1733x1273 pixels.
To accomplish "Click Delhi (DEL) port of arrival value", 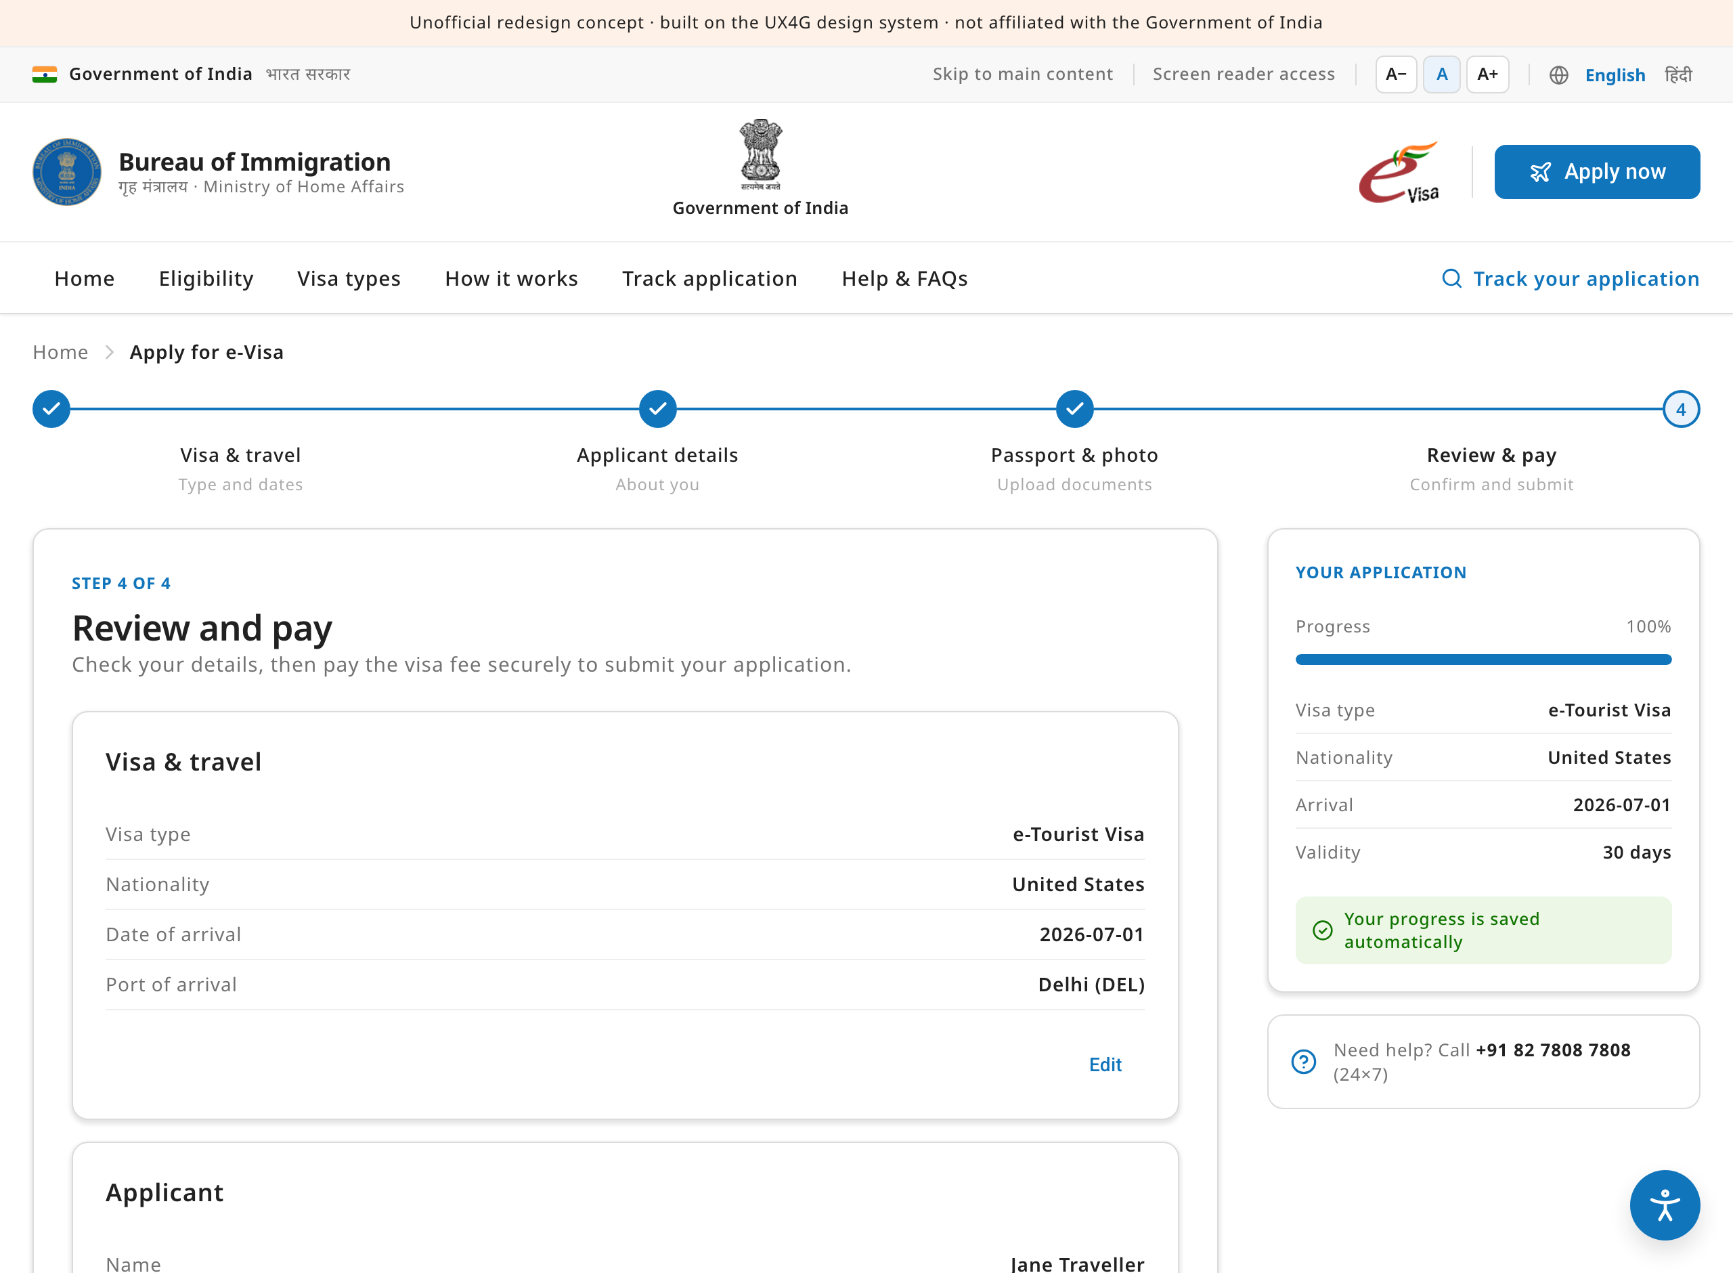I will click(1091, 984).
